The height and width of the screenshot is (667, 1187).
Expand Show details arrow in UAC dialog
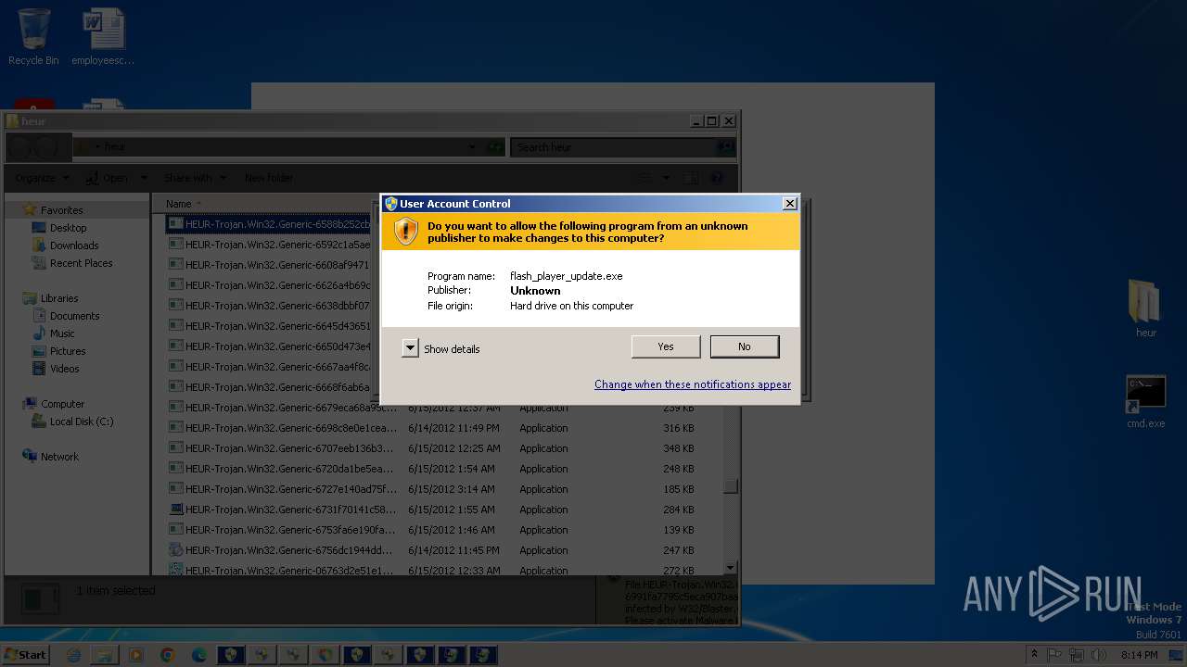click(x=410, y=348)
